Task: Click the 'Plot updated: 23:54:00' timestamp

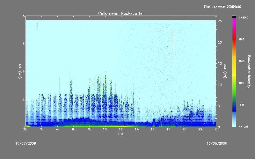Action: pos(222,7)
